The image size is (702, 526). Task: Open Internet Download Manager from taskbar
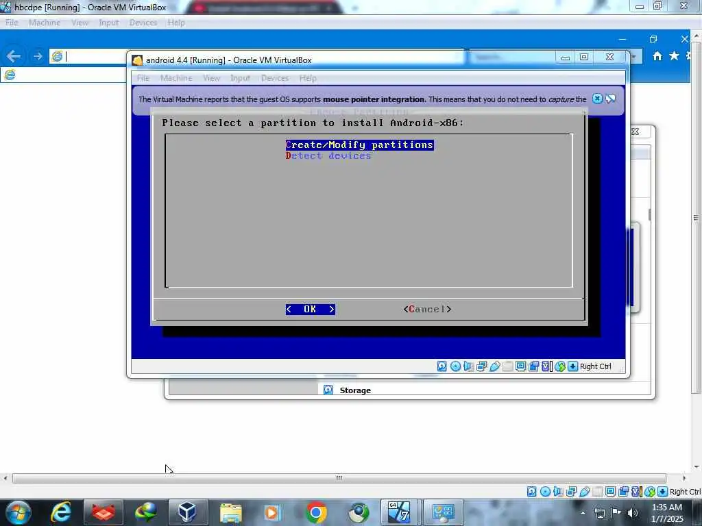click(x=146, y=512)
